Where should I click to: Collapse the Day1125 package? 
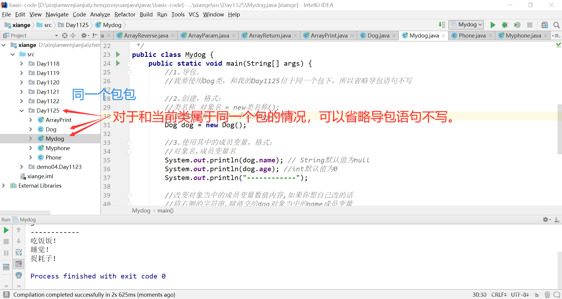pos(21,111)
